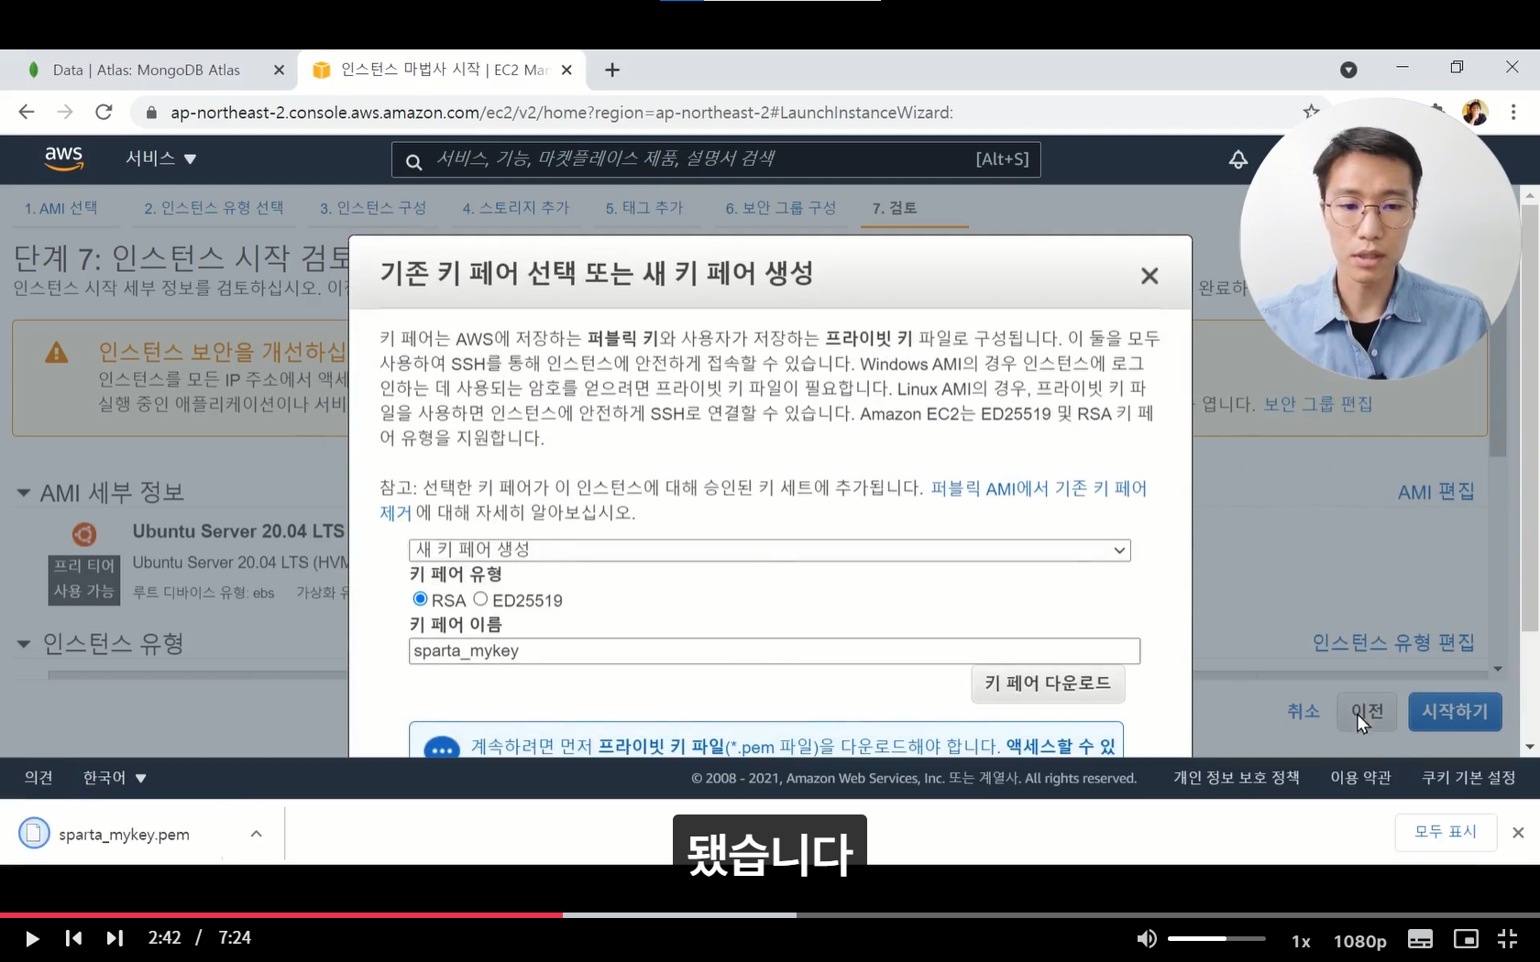Select ED25519 key pair type

pyautogui.click(x=480, y=598)
